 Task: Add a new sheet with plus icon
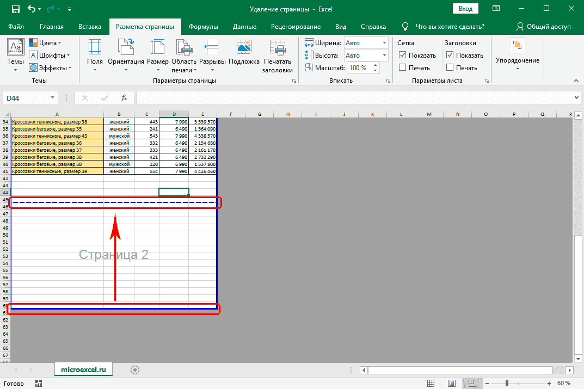pos(135,369)
